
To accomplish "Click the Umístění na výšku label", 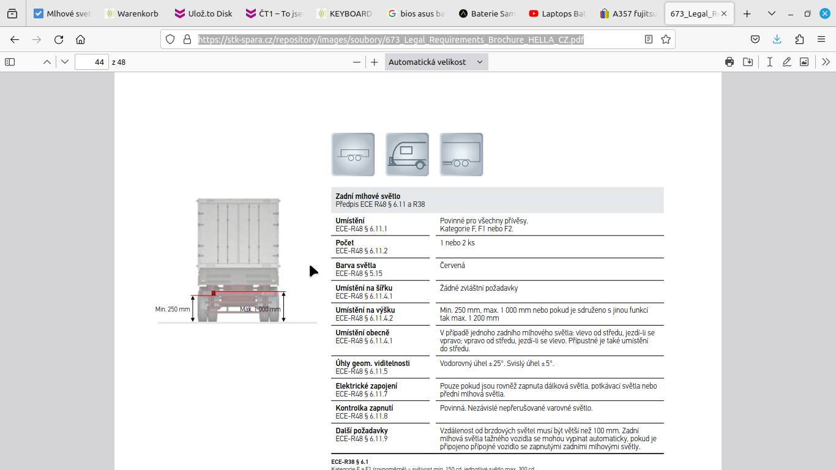I will click(365, 310).
